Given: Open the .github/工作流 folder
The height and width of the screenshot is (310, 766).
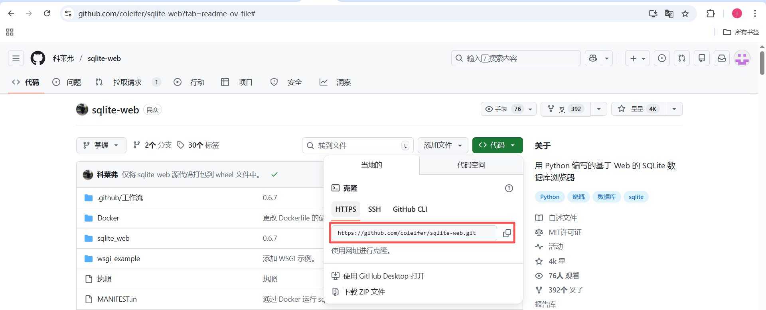Looking at the screenshot, I should click(x=120, y=198).
